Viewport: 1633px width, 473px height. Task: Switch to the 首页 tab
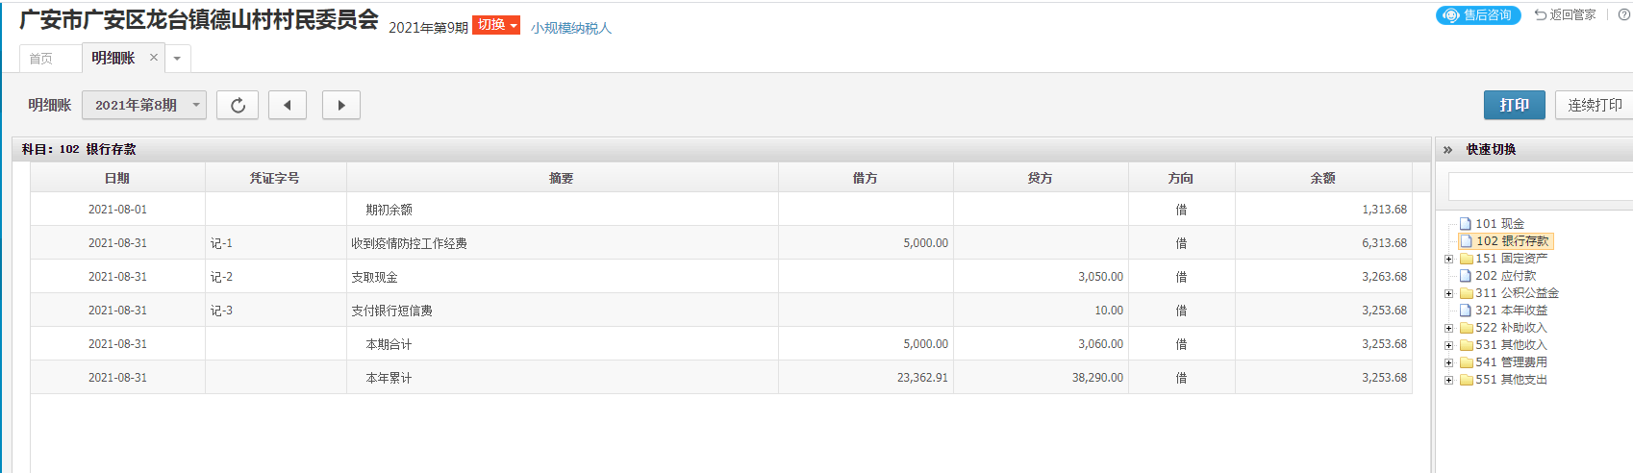[x=41, y=59]
